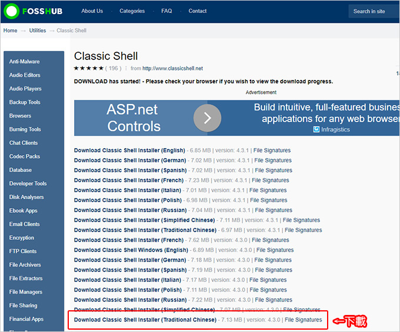Open File Signatures for German 4.3.1
The image size is (400, 332).
(x=273, y=160)
